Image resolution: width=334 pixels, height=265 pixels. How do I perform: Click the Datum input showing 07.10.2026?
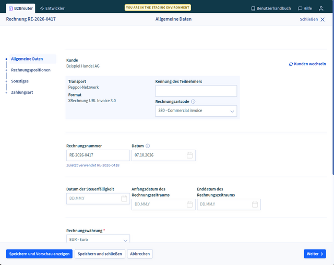[163, 155]
